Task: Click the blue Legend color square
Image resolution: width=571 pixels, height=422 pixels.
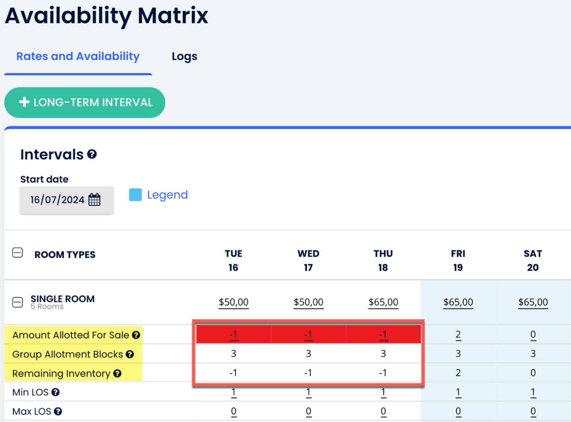Action: pos(135,195)
